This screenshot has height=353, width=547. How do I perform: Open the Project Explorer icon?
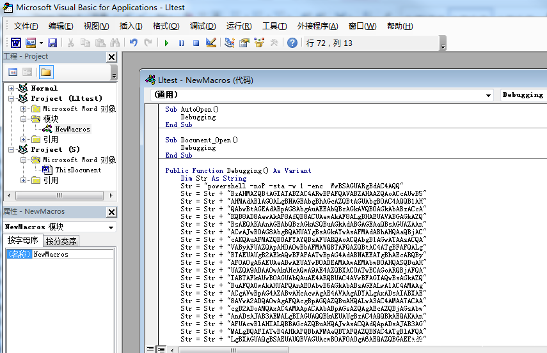click(229, 43)
